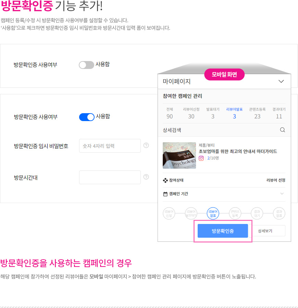
Task: Expand the 캠페인 기간 row chevron
Action: [282, 194]
